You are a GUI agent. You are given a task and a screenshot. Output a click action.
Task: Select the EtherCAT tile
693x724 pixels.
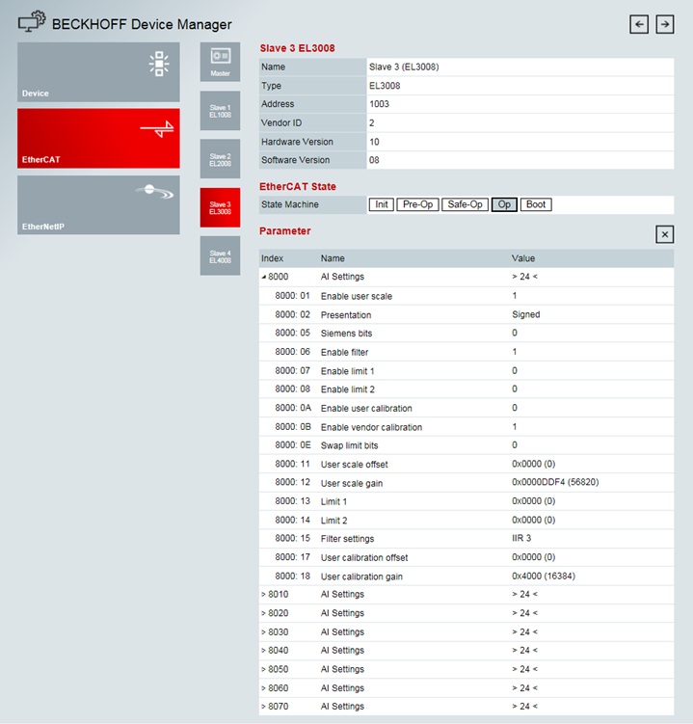tap(98, 139)
